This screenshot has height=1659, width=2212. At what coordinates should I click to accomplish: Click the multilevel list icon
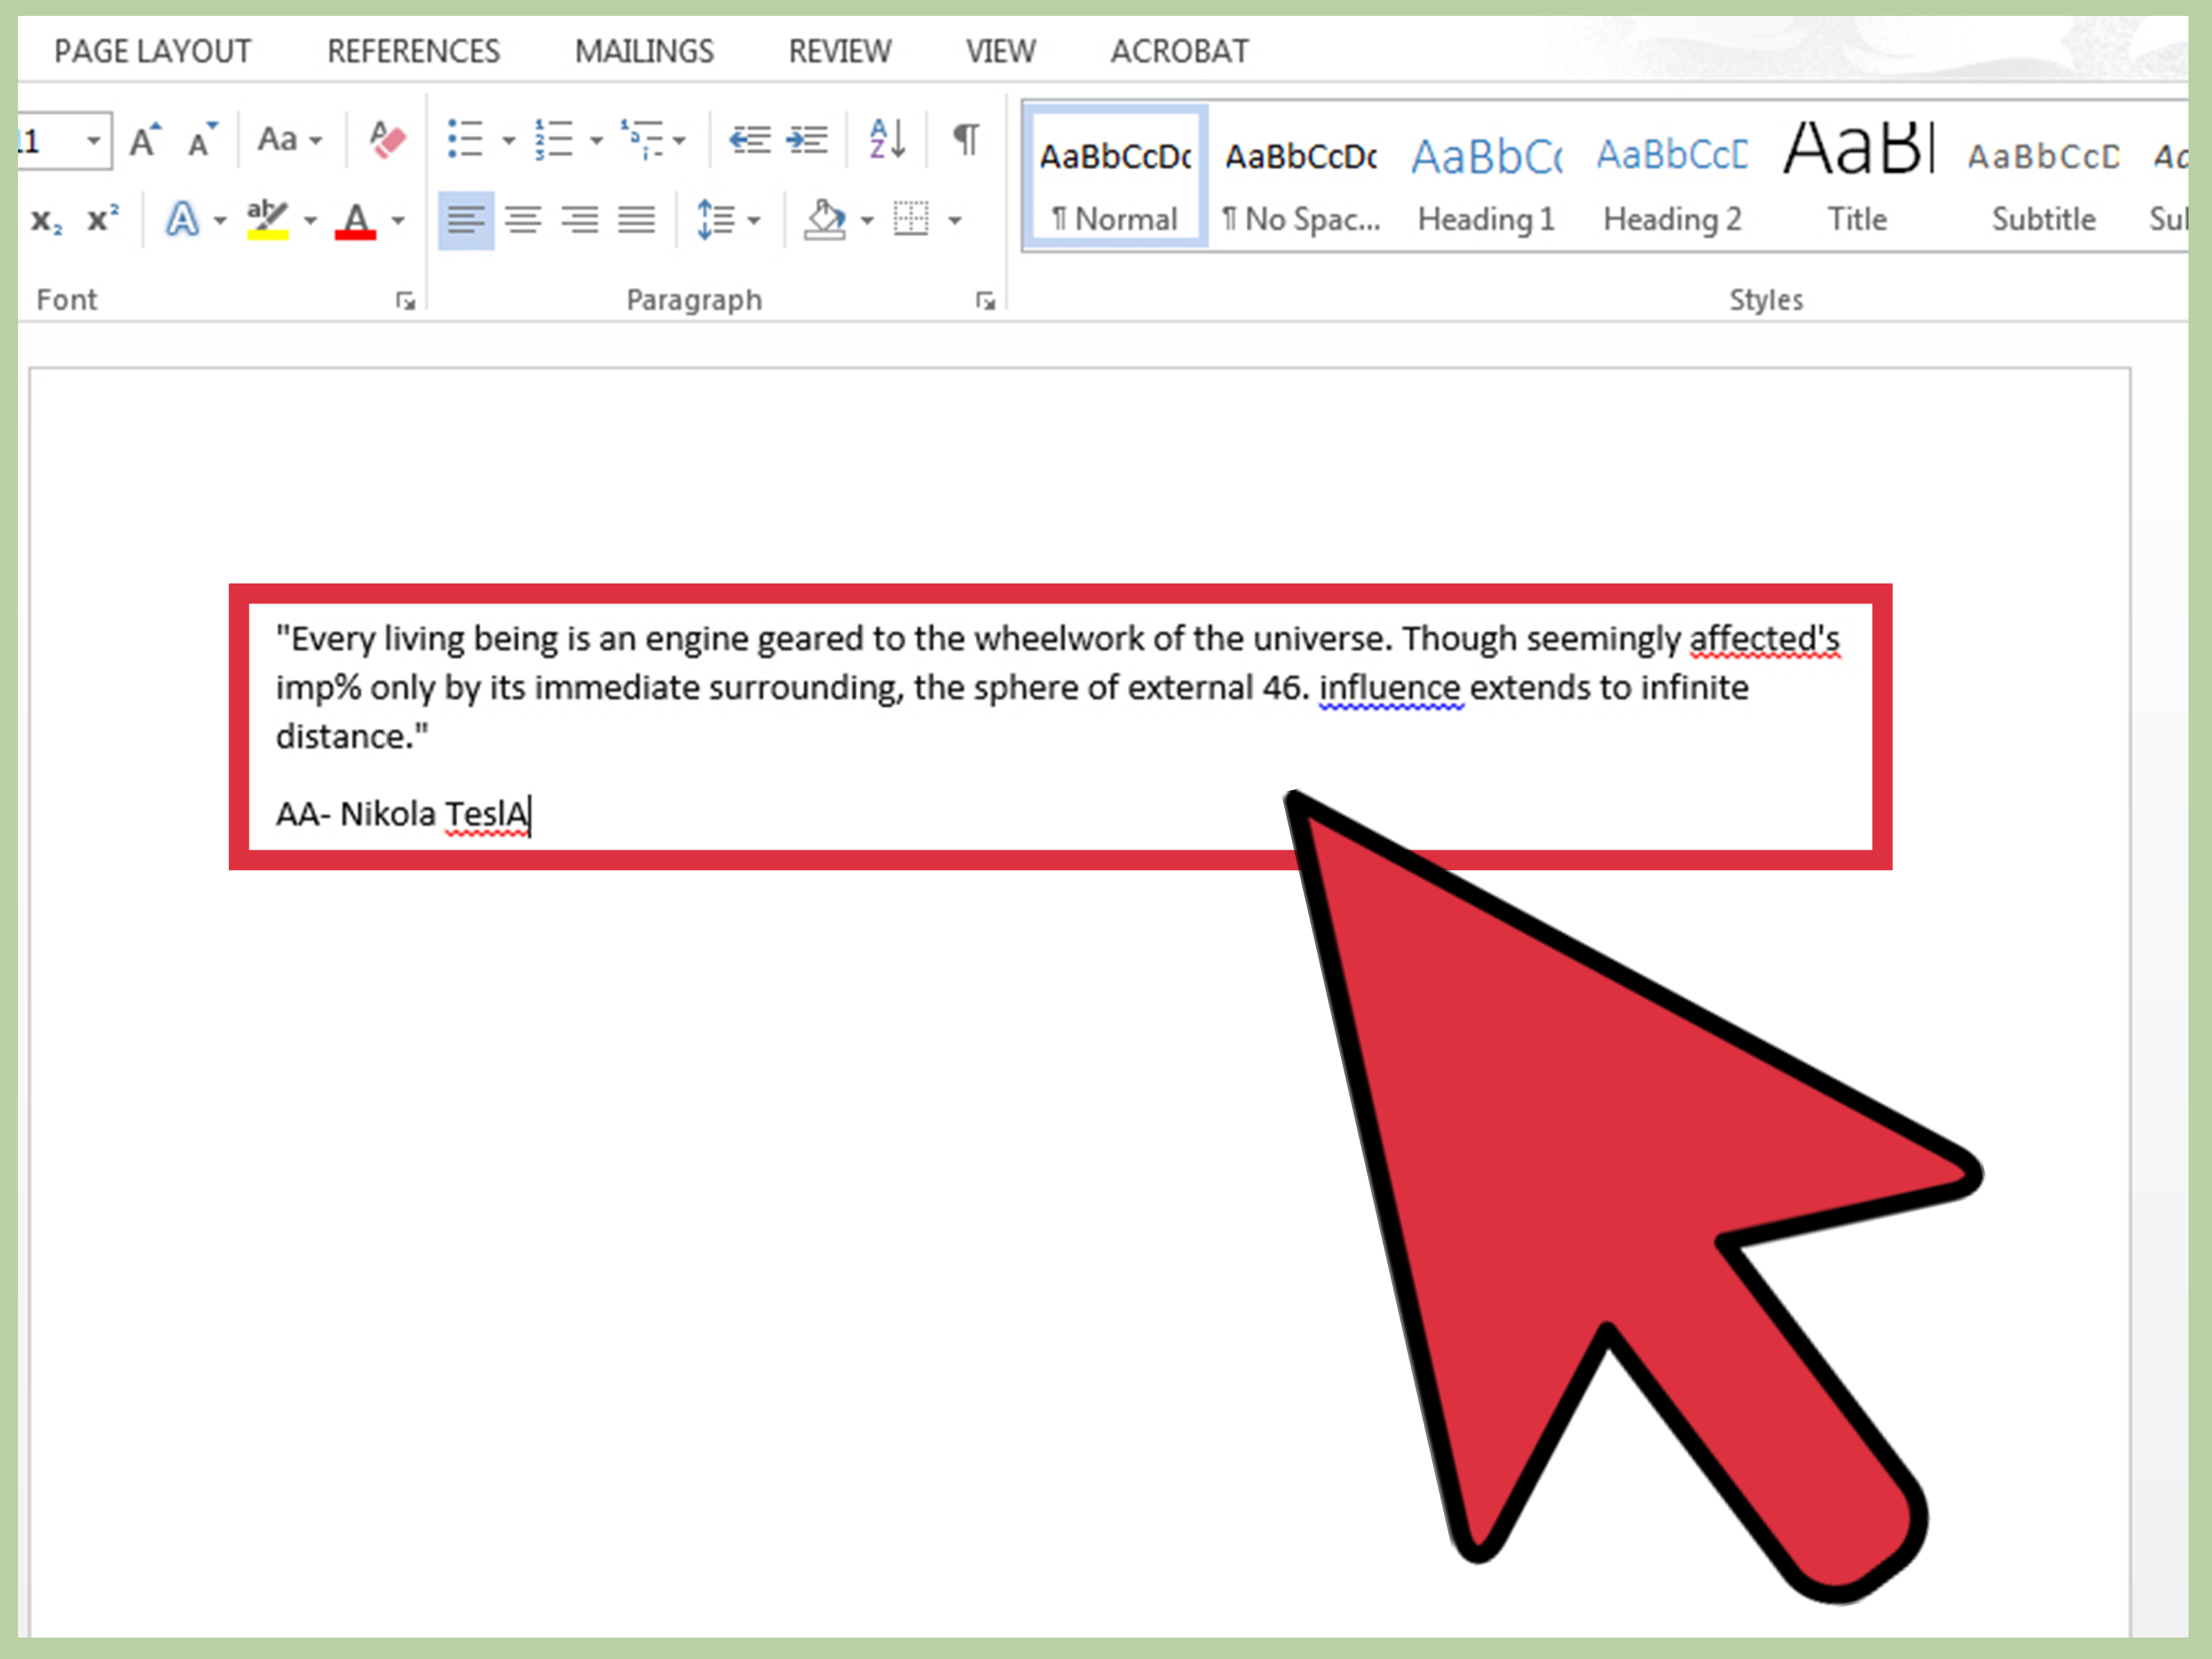(x=641, y=139)
